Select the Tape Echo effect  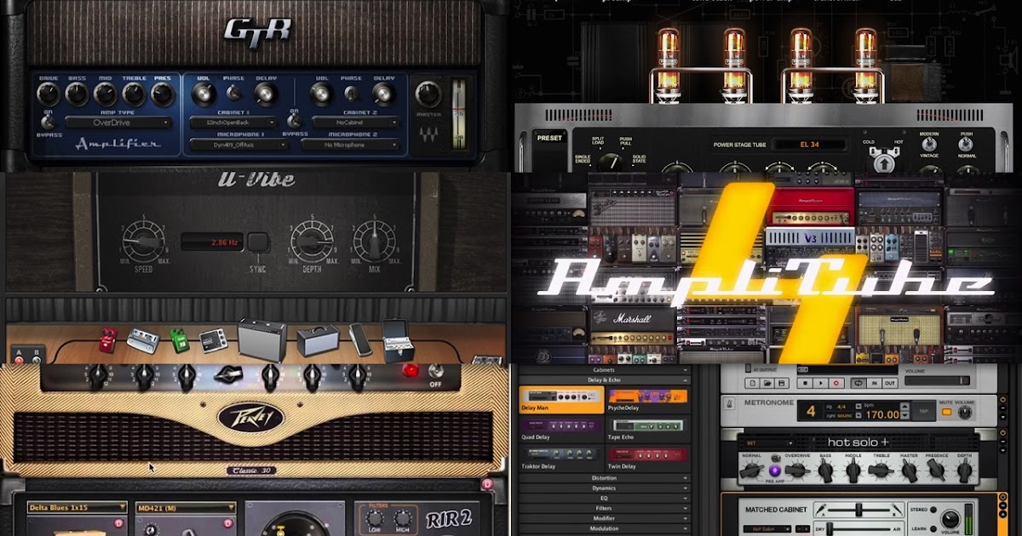pos(647,430)
